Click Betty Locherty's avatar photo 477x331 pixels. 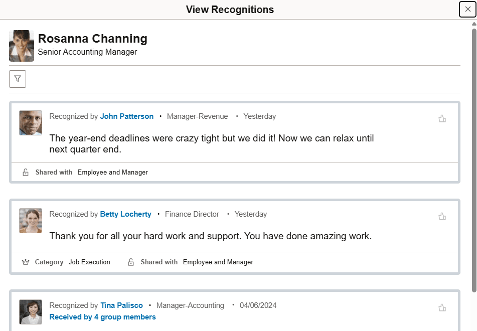click(x=31, y=221)
